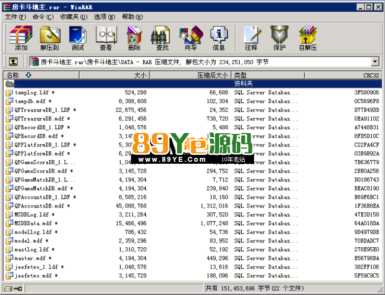Select the MSDBLog.ldf file row
This screenshot has width=385, height=295.
coord(192,214)
